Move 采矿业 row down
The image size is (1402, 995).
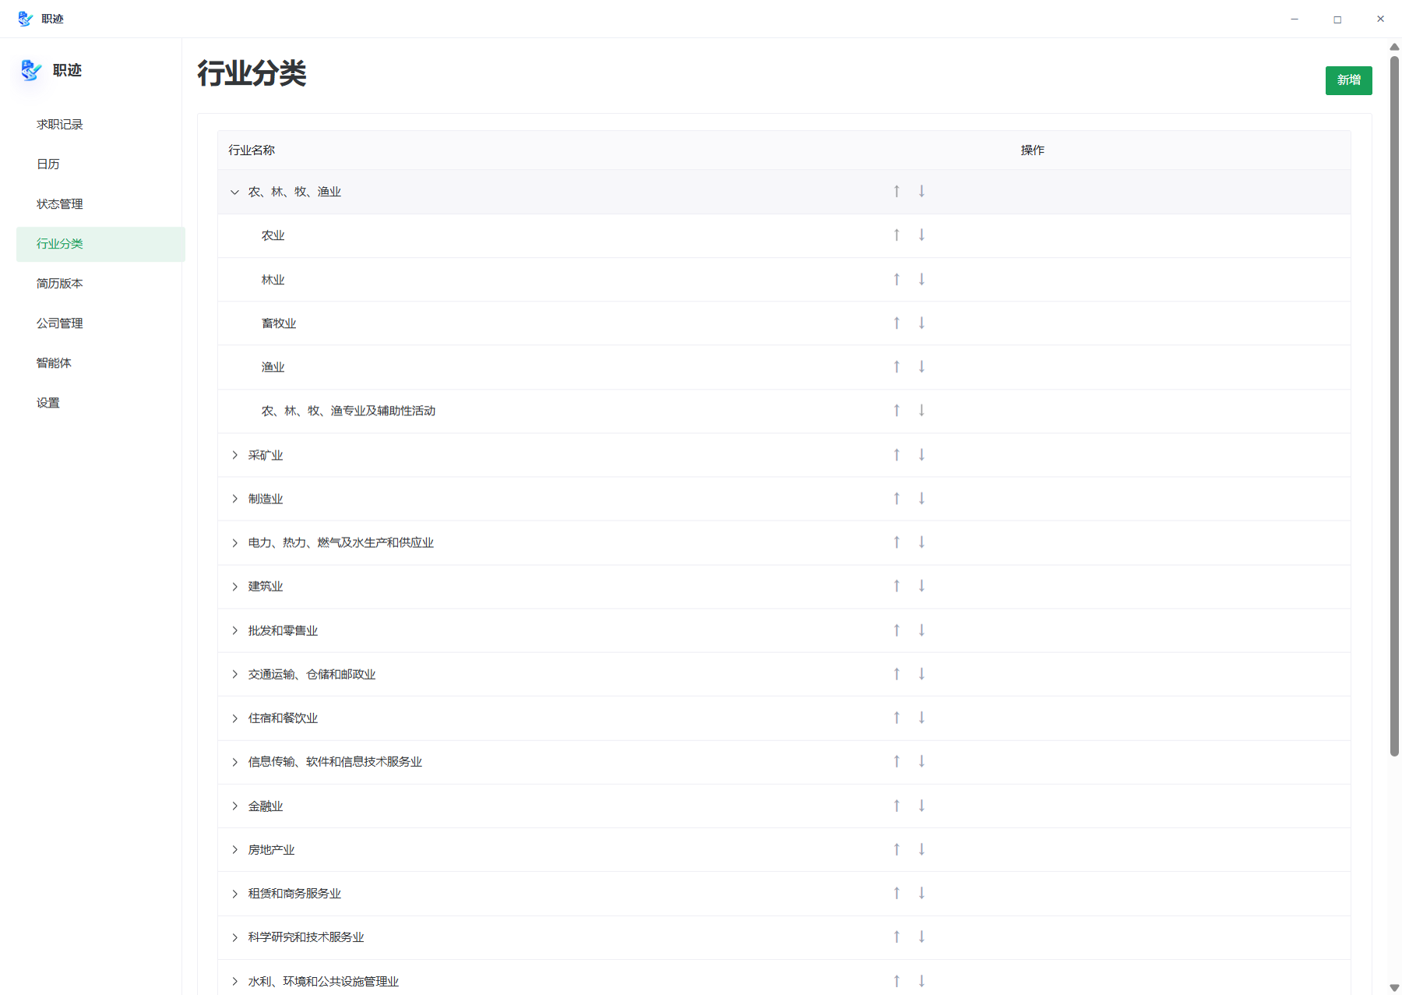tap(921, 455)
